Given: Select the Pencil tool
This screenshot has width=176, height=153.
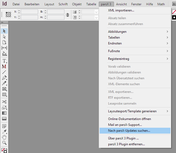Looking at the screenshot, I should (x=4, y=83).
